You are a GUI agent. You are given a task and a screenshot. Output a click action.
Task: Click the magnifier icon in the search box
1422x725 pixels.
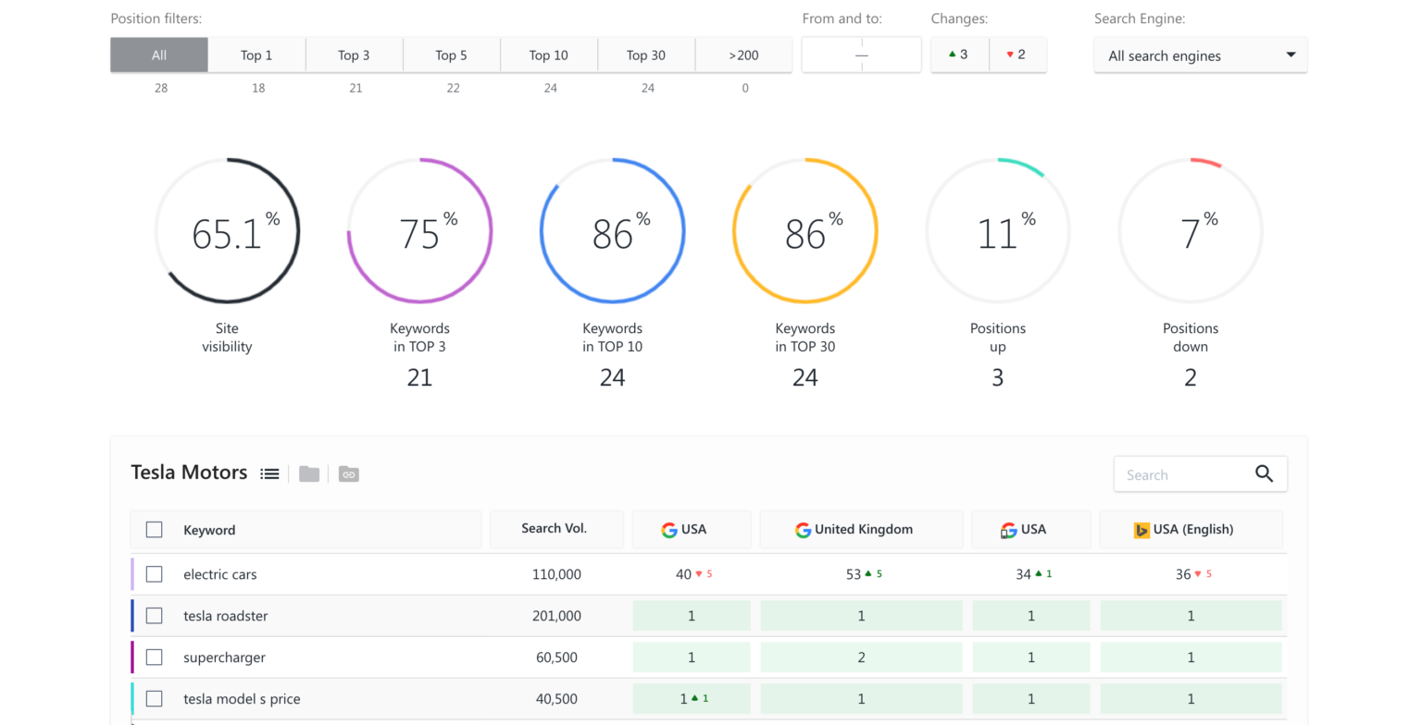coord(1265,473)
